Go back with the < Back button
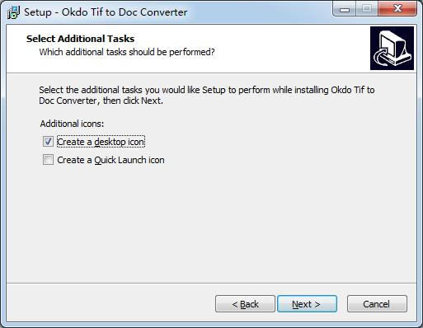This screenshot has height=328, width=423. tap(245, 304)
